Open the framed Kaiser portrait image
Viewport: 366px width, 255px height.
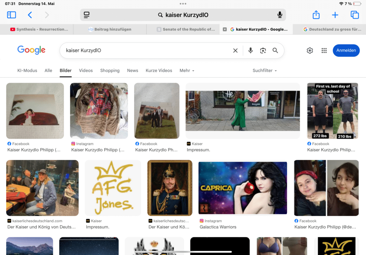pos(170,188)
